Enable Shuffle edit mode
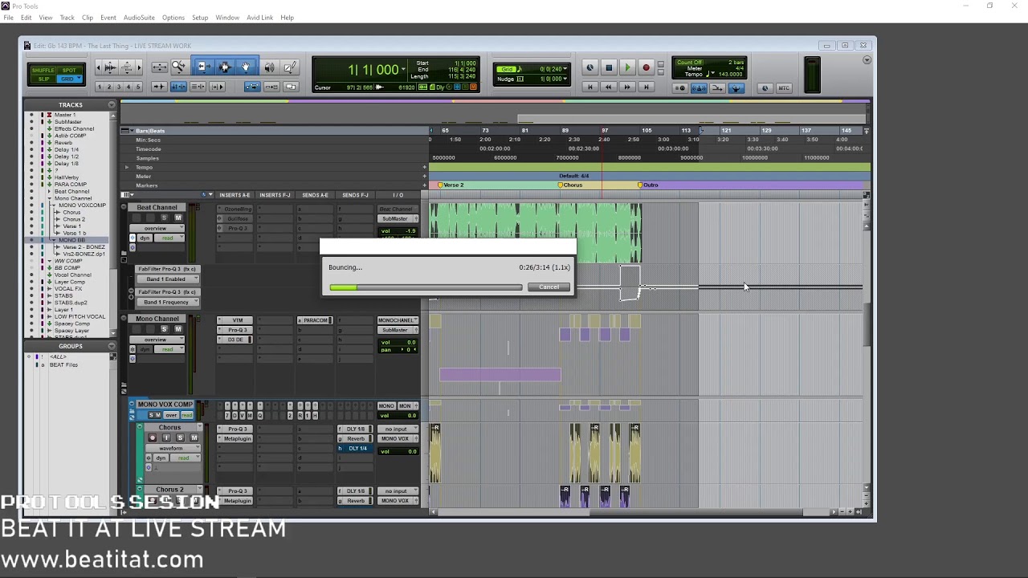The height and width of the screenshot is (578, 1028). point(43,71)
